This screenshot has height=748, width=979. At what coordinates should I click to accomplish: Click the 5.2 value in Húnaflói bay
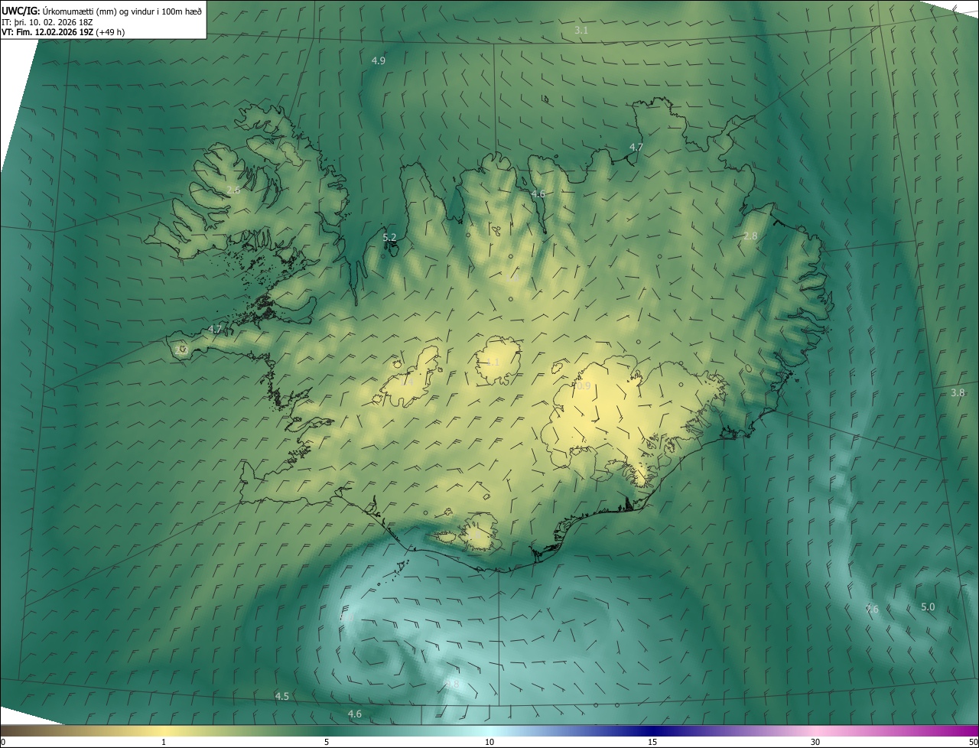click(x=389, y=238)
